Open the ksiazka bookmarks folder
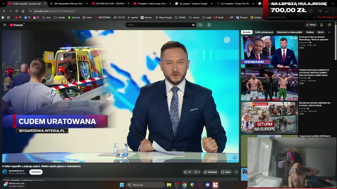 [x=256, y=18]
